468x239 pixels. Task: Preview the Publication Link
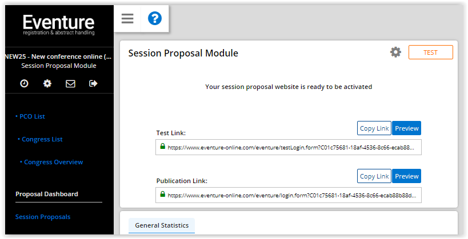coord(407,176)
